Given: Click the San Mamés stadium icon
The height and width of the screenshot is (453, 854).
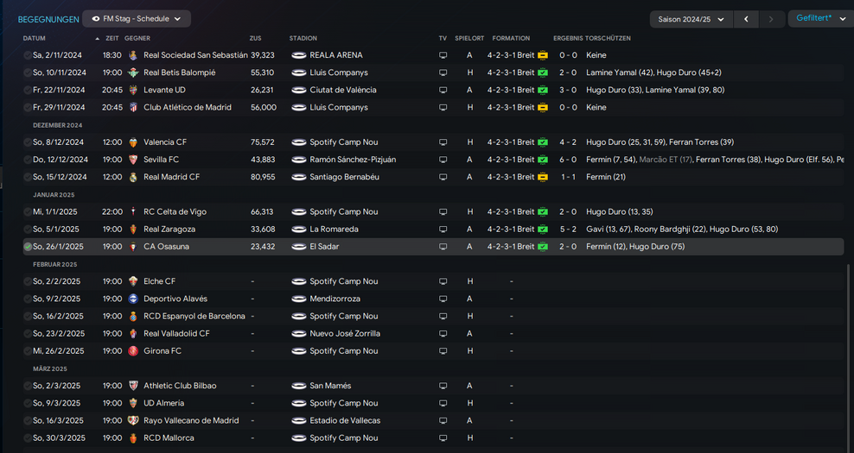Looking at the screenshot, I should [299, 386].
